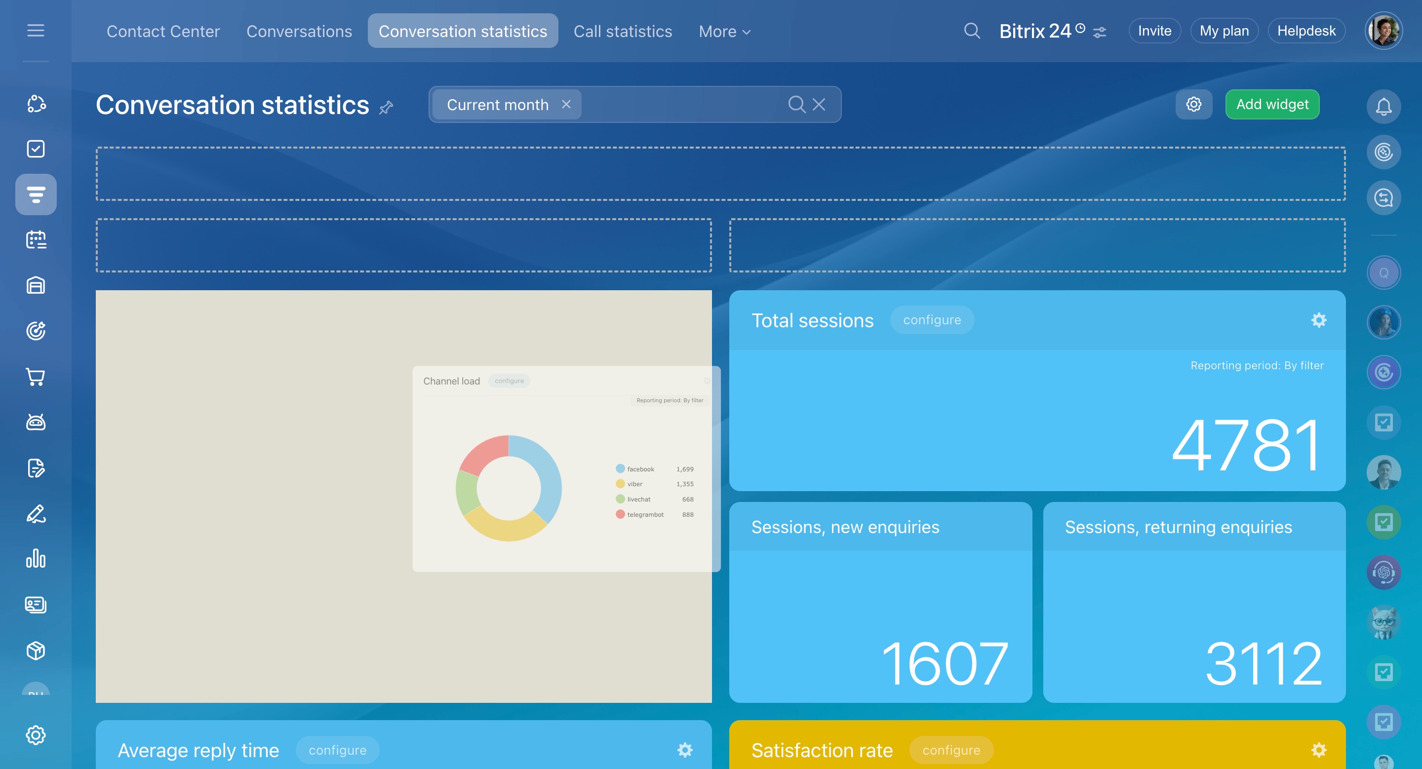
Task: Click the facebook legend color dot
Action: [x=620, y=469]
